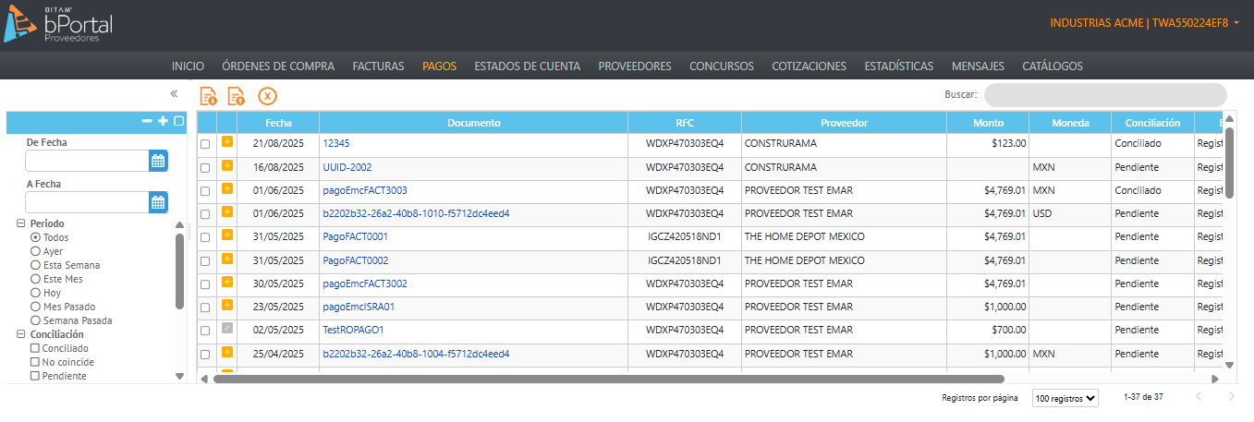Select the row checkbox for TestROPAGO1
1254x422 pixels.
tap(205, 331)
